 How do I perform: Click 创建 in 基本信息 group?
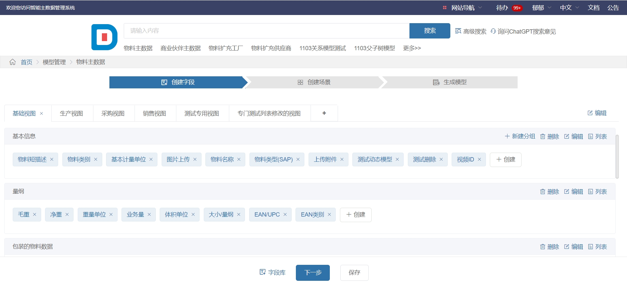click(x=506, y=159)
